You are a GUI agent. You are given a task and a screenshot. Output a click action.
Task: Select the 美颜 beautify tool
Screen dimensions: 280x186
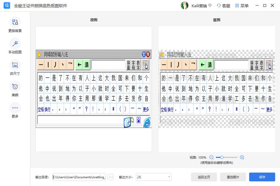pos(15,86)
